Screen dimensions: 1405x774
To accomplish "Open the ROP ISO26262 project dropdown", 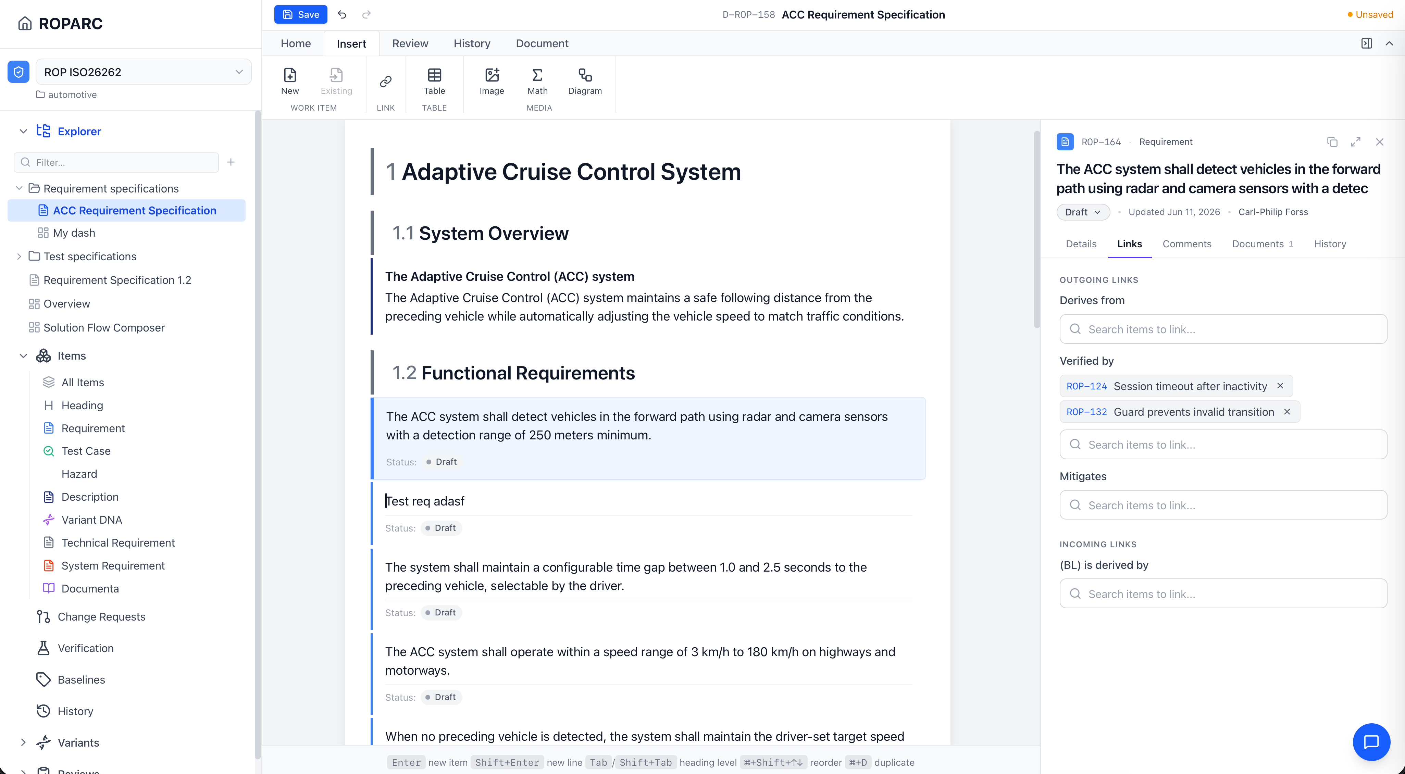I will click(x=144, y=72).
